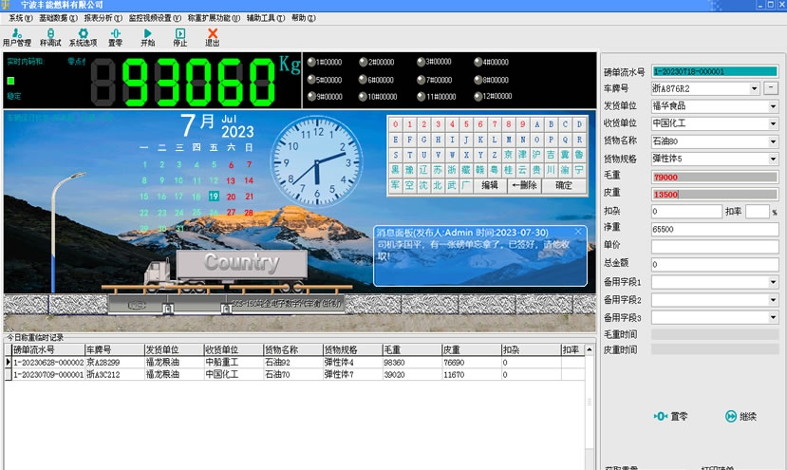The image size is (787, 470).
Task: Click the 10#00000 indicator light
Action: point(363,97)
